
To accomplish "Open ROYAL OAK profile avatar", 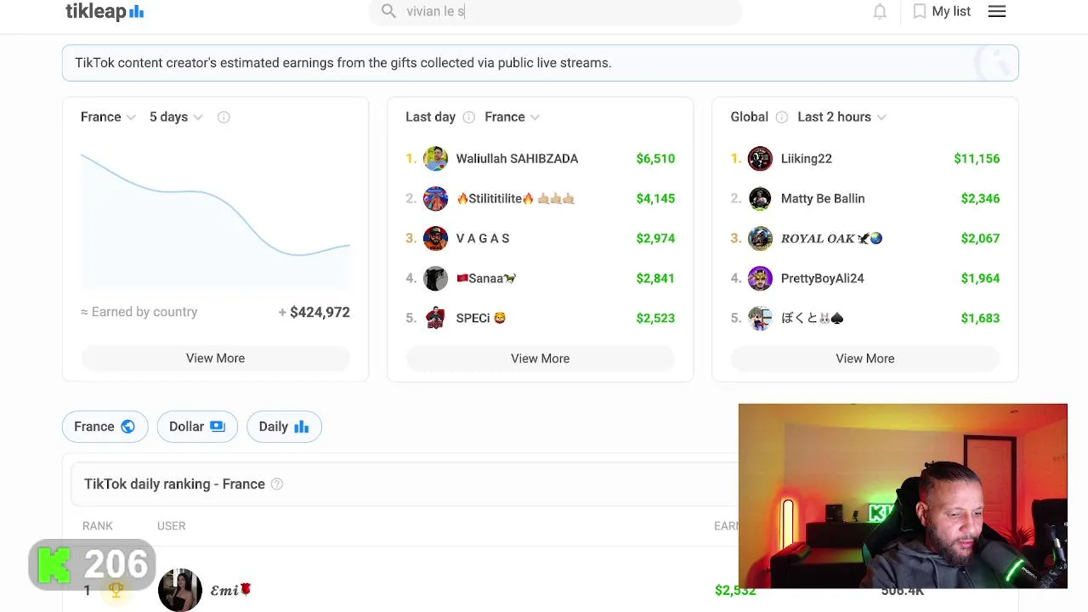I will click(x=760, y=239).
